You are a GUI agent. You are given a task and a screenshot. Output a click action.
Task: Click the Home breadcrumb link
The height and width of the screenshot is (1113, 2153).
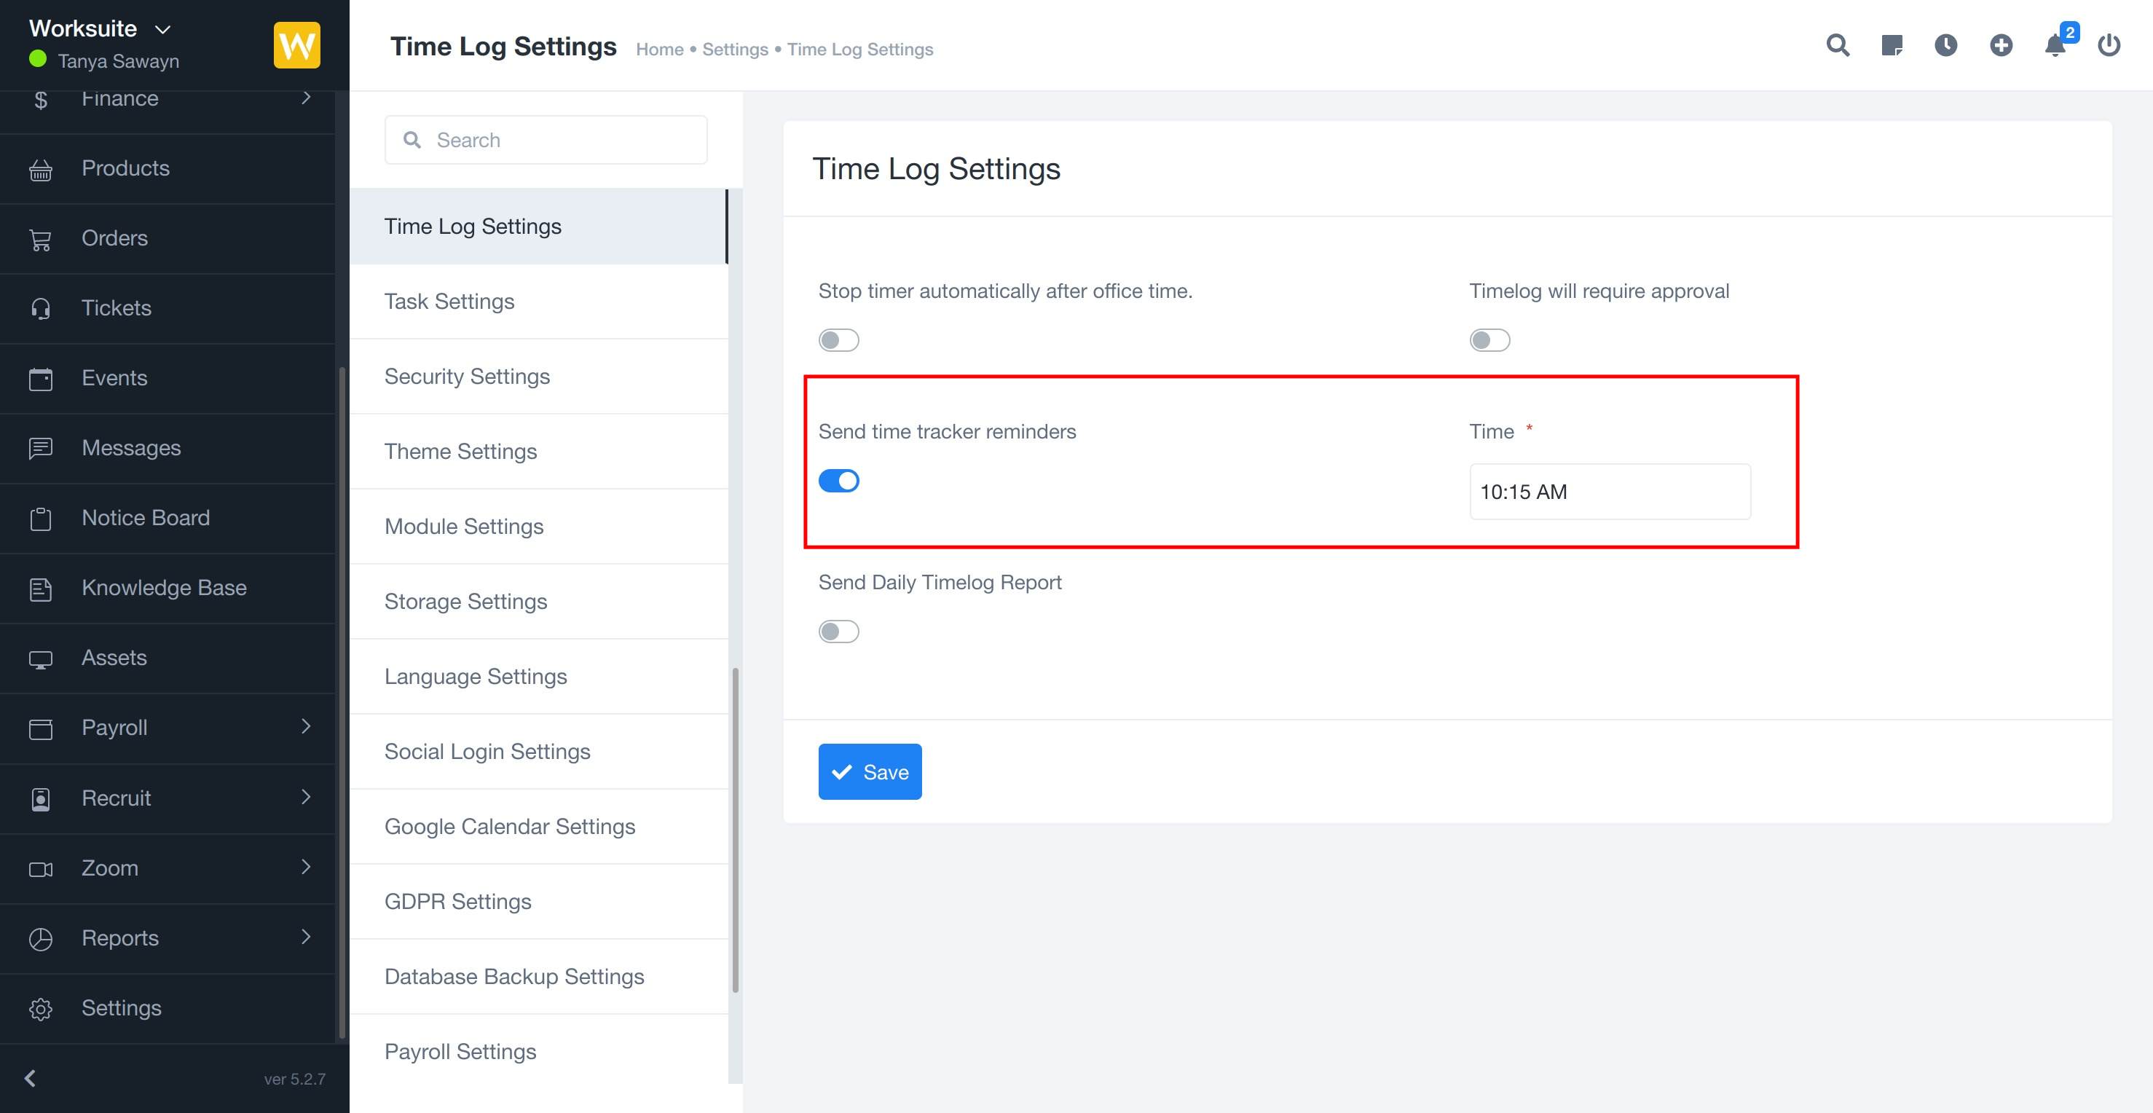(659, 50)
